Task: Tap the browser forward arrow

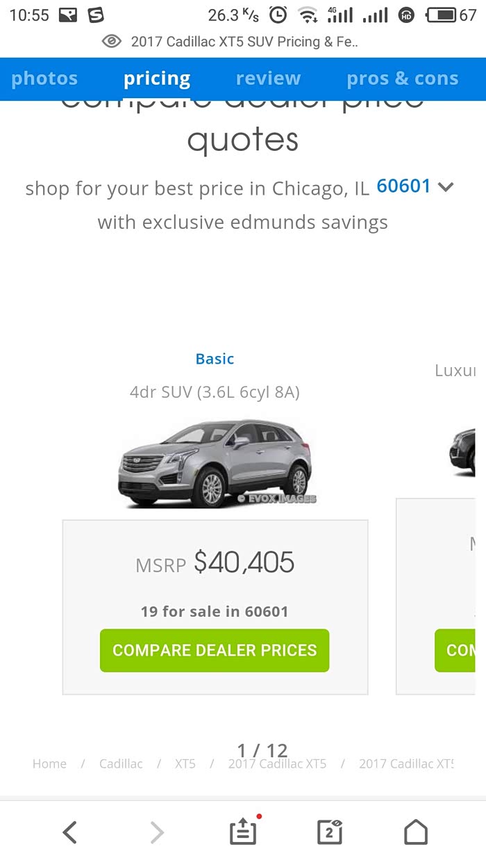Action: click(x=158, y=832)
